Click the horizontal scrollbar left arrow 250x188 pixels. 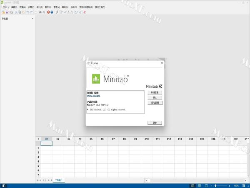(147, 180)
